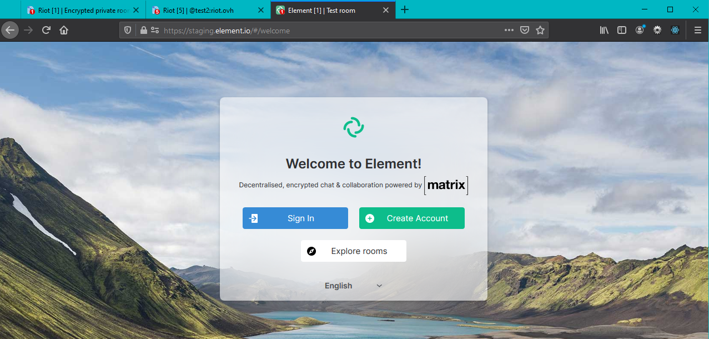Screen dimensions: 709x339
Task: Open page actions three-dot menu
Action: coord(509,31)
